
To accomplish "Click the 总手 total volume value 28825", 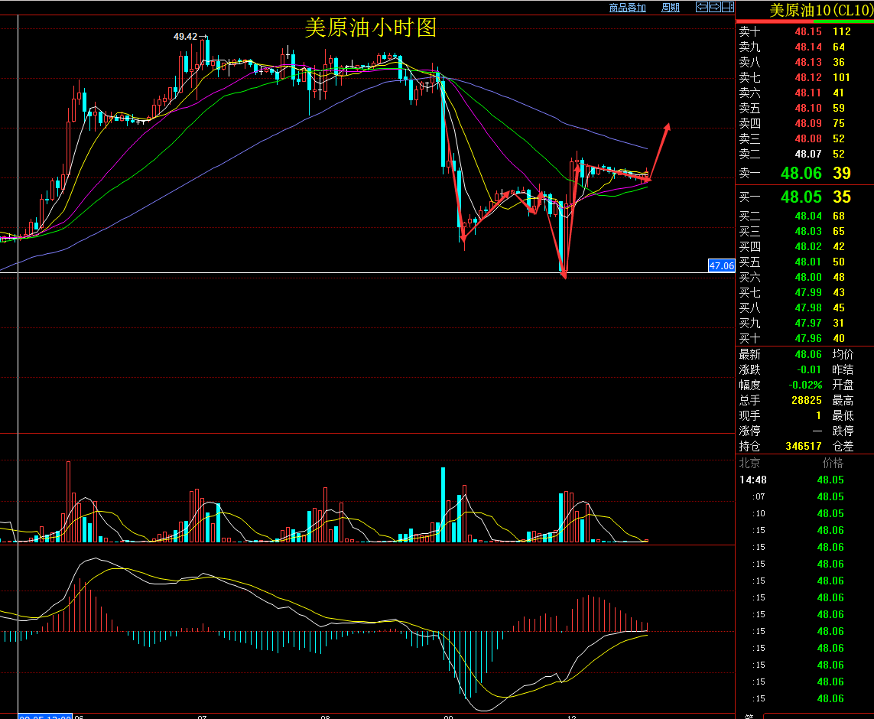I will (806, 400).
